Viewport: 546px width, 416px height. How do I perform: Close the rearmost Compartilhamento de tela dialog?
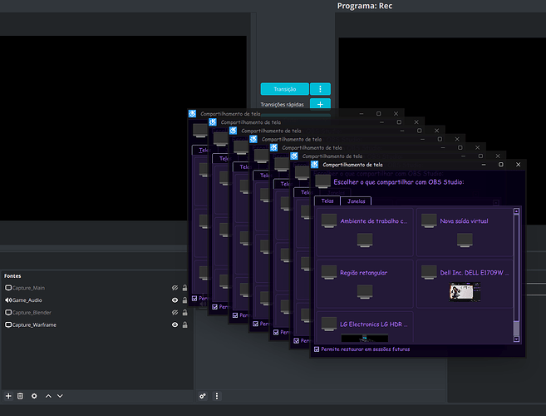pyautogui.click(x=396, y=114)
